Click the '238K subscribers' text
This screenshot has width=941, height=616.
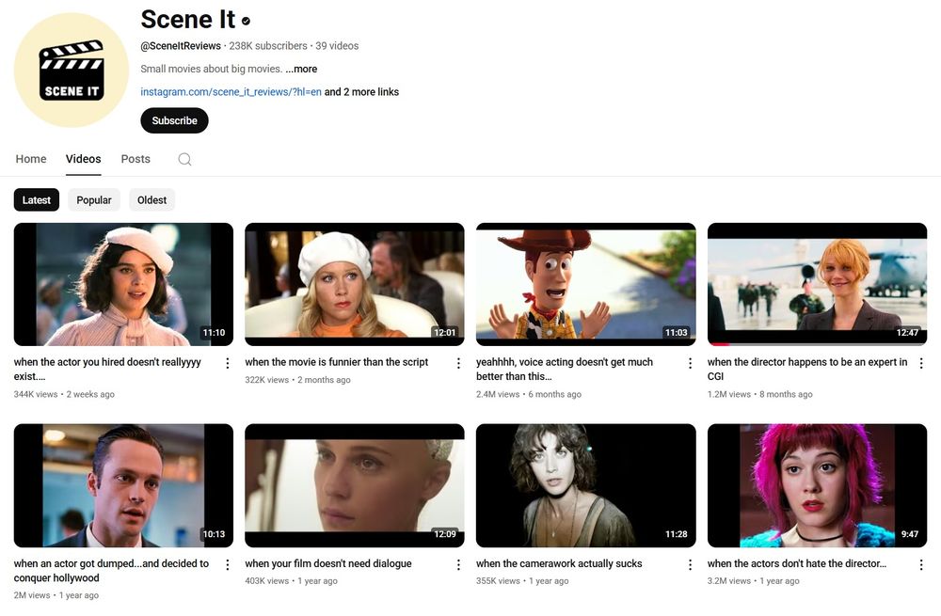point(268,46)
